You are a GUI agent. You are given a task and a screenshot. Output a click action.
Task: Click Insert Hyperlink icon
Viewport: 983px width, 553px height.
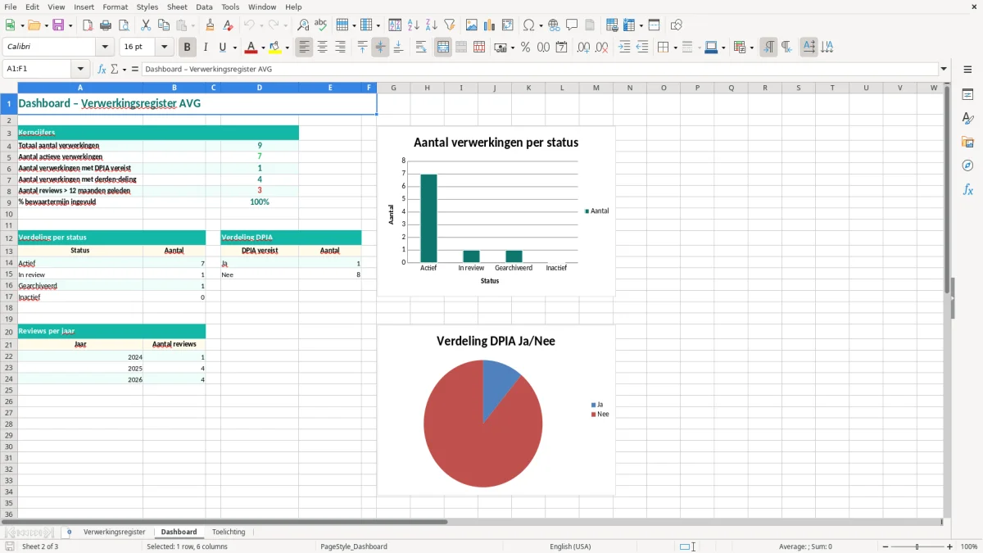[x=554, y=25]
